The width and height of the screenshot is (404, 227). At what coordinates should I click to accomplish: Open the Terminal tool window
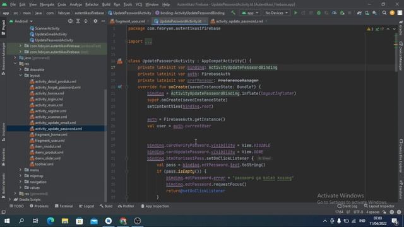click(x=64, y=206)
